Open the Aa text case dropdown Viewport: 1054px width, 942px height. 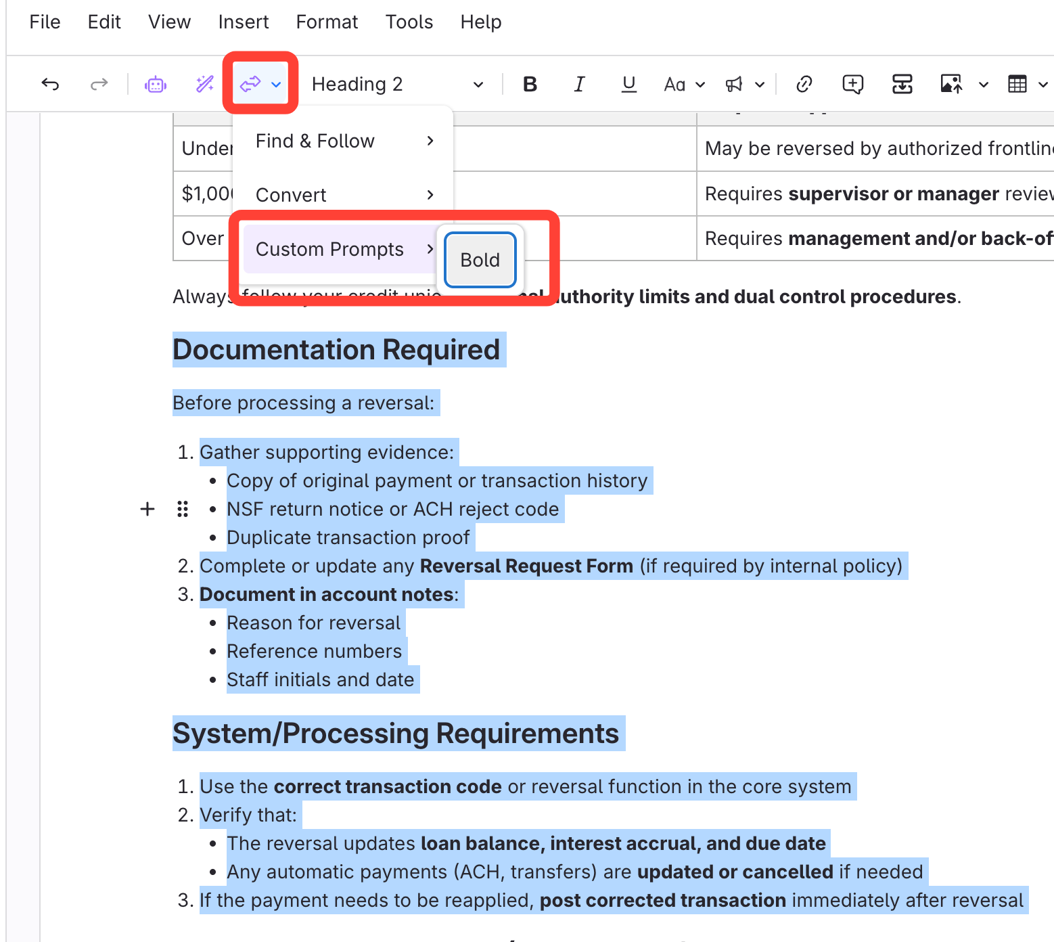(x=685, y=84)
